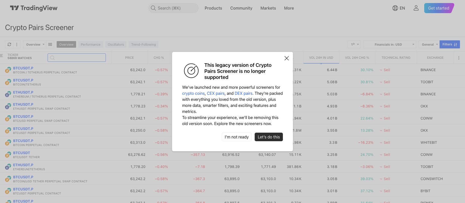The image size is (465, 203).
Task: Open the DEX pairs link
Action: (x=244, y=93)
